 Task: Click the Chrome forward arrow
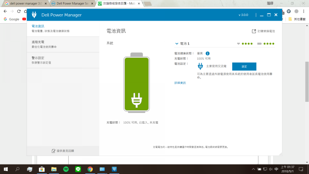12,11
